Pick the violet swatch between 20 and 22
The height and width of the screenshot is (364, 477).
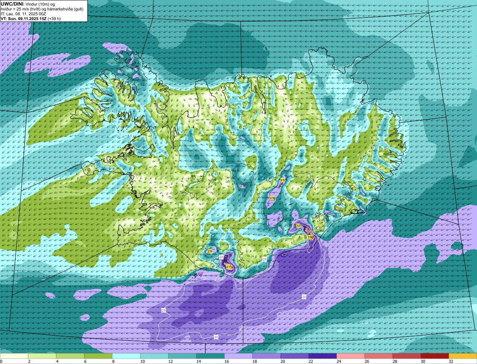(294, 356)
